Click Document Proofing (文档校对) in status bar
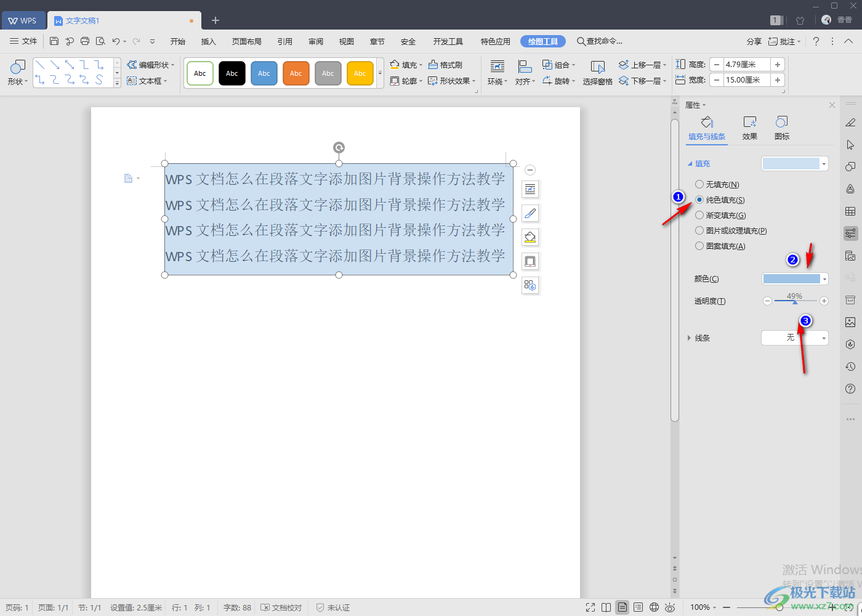Image resolution: width=862 pixels, height=616 pixels. (281, 607)
